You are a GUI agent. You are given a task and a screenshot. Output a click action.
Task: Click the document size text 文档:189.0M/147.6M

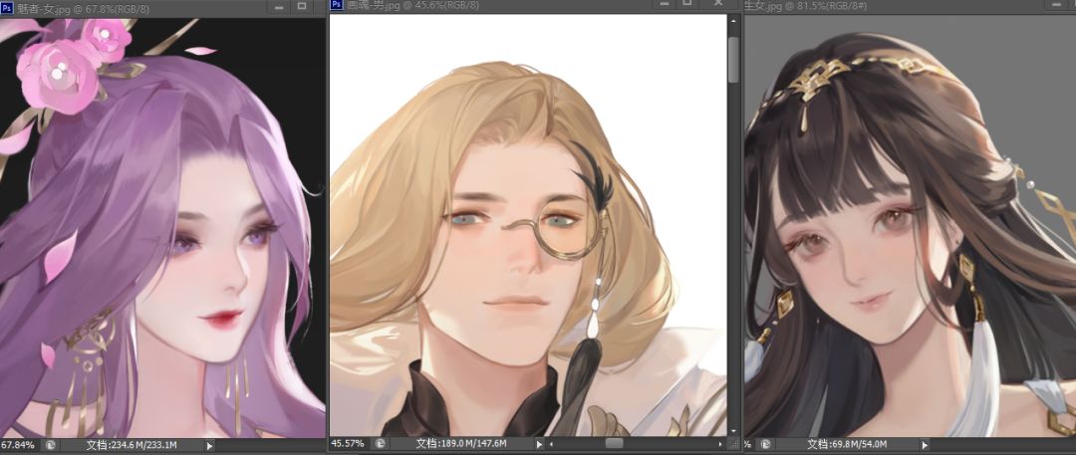(461, 444)
